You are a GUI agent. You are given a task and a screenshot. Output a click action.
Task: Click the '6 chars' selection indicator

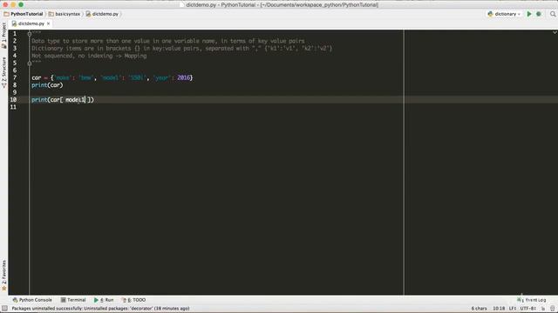(479, 309)
